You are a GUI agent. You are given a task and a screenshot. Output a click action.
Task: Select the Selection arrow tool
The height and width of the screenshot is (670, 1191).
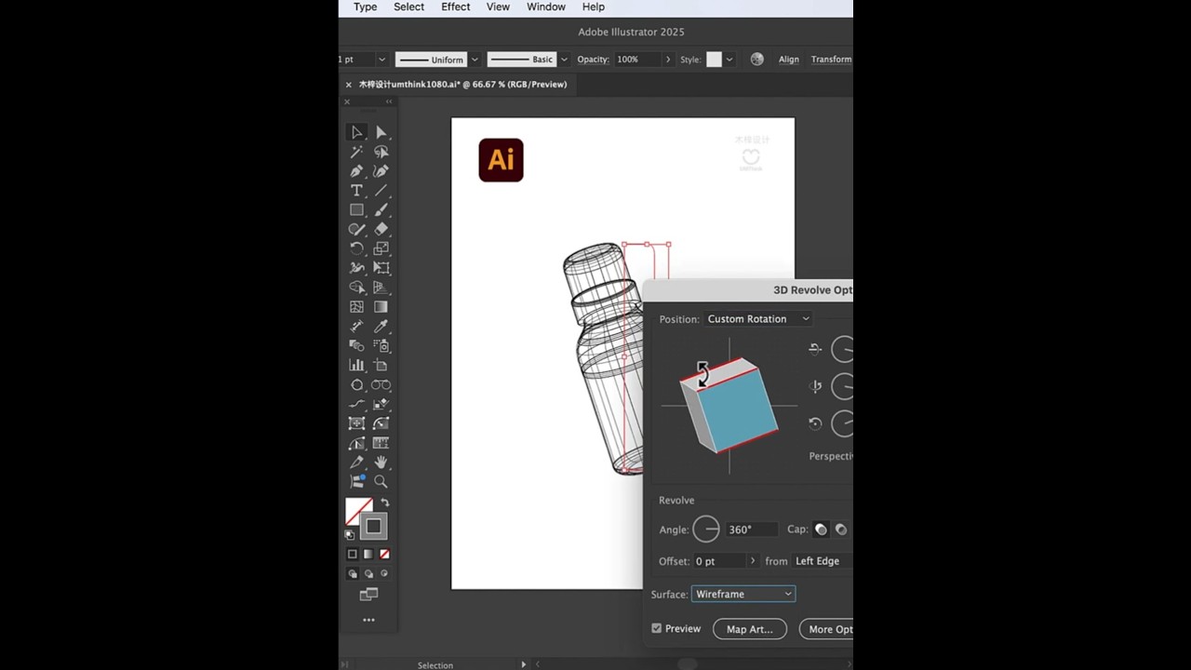click(x=356, y=132)
